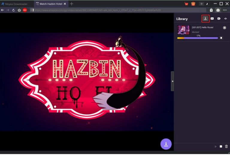Open recorded videos tab in Library
The image size is (230, 156).
click(219, 19)
